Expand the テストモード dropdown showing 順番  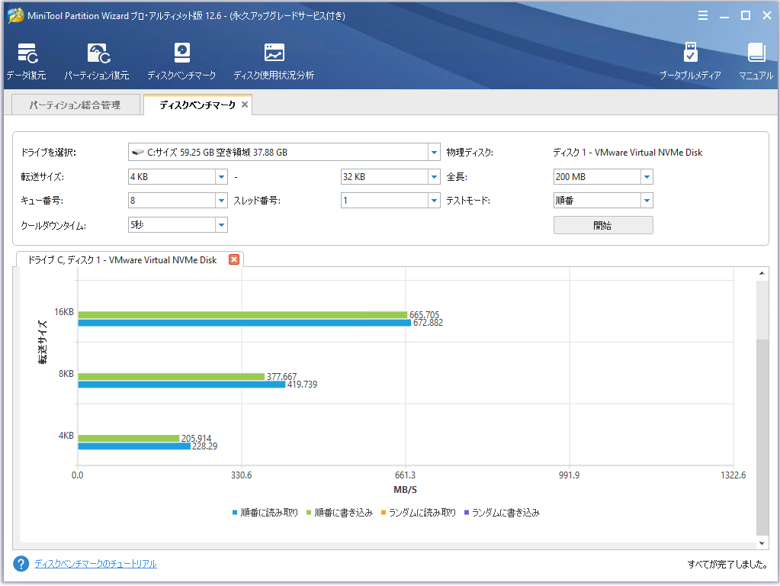[x=647, y=201]
